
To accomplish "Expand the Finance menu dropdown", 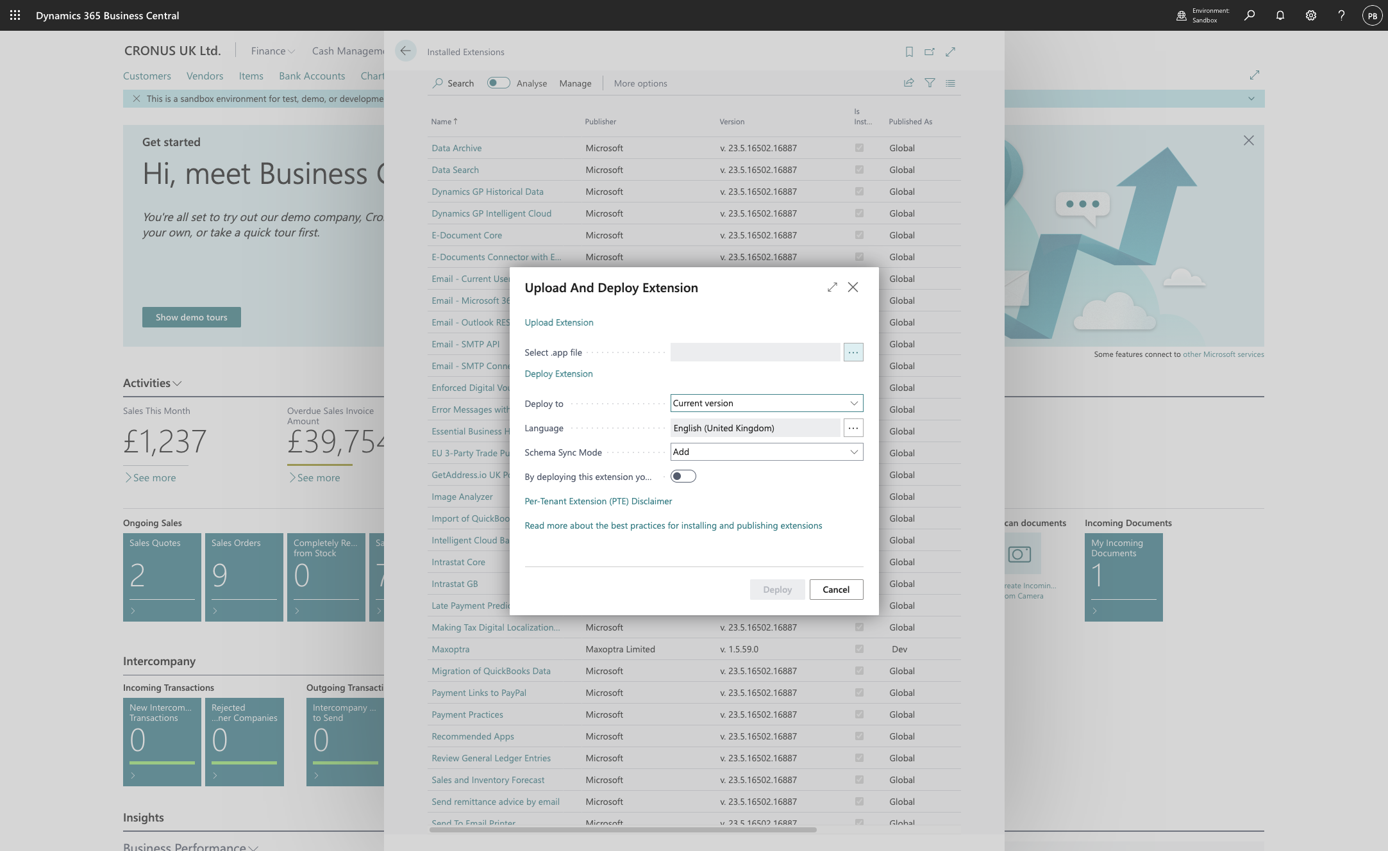I will coord(273,51).
